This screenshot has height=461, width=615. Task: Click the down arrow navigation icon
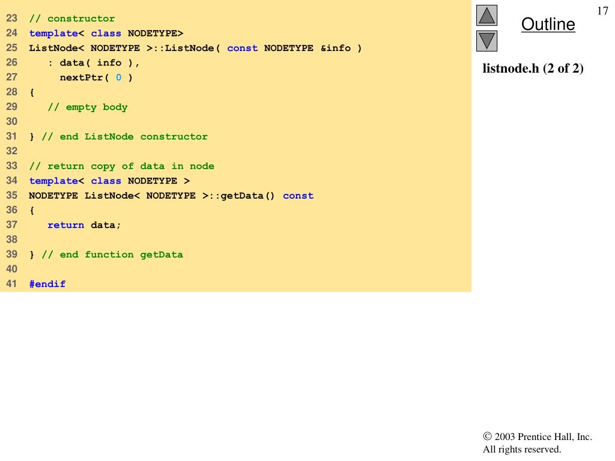[486, 41]
